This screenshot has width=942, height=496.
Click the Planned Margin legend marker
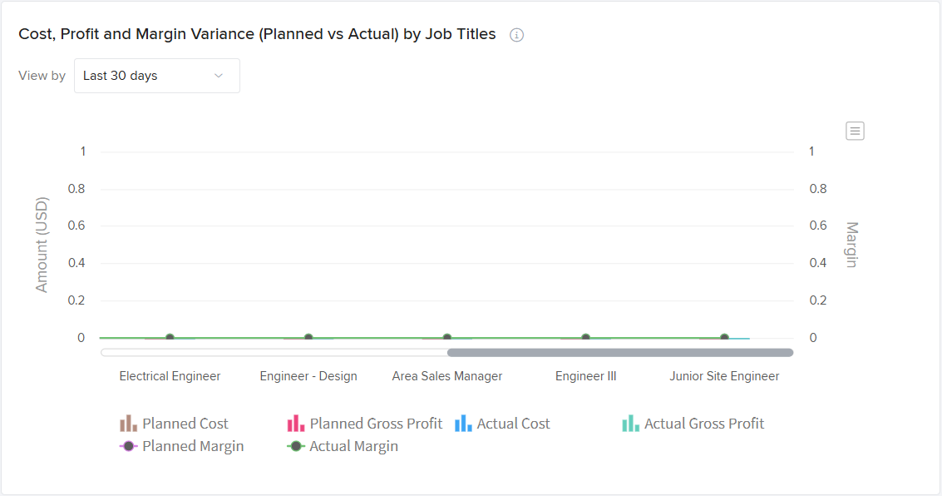[x=128, y=446]
